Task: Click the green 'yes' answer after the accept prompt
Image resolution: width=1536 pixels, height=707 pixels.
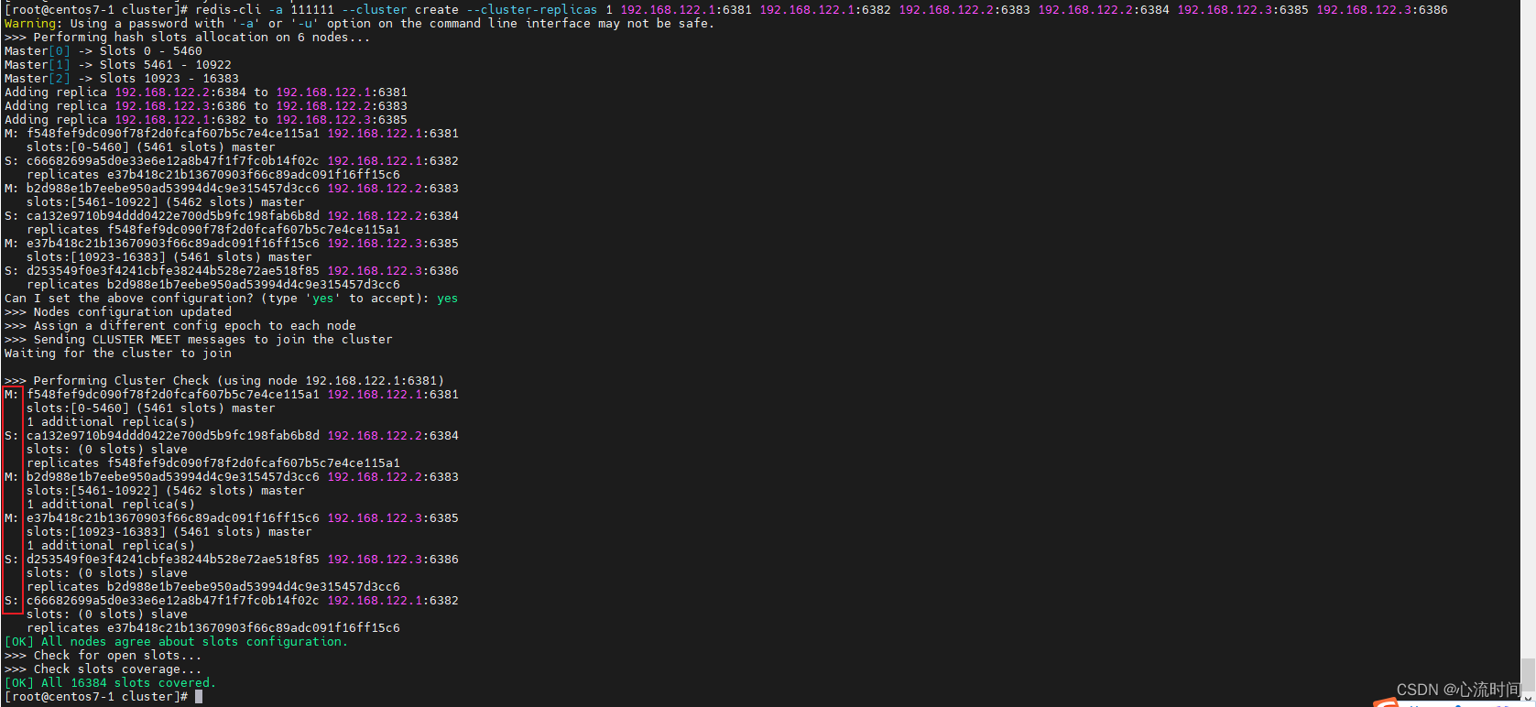Action: pyautogui.click(x=447, y=298)
